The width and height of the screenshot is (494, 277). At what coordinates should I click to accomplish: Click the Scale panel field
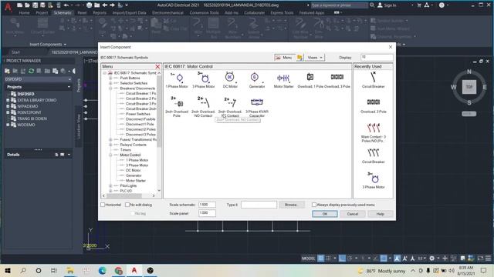pos(207,213)
